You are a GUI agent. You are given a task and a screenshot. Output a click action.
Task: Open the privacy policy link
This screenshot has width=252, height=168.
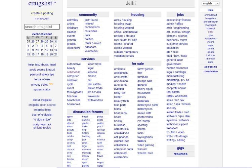tap(40, 85)
